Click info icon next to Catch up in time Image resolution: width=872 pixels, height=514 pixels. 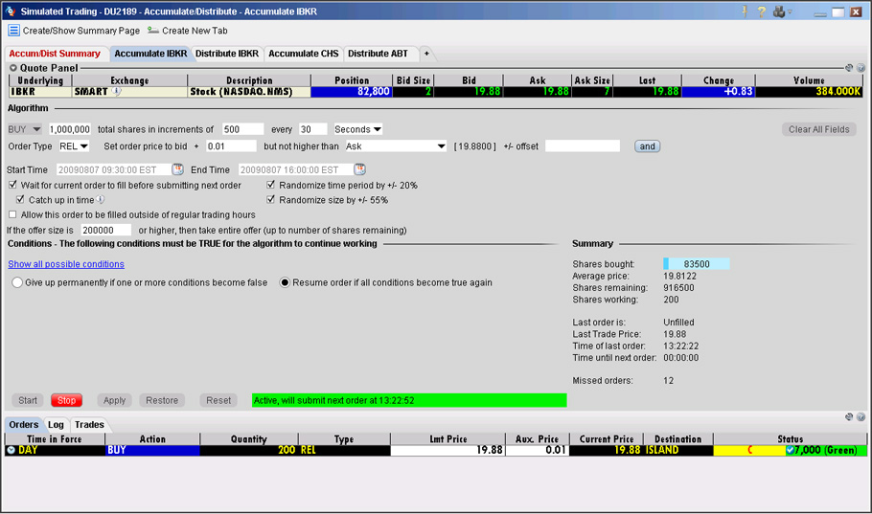100,199
